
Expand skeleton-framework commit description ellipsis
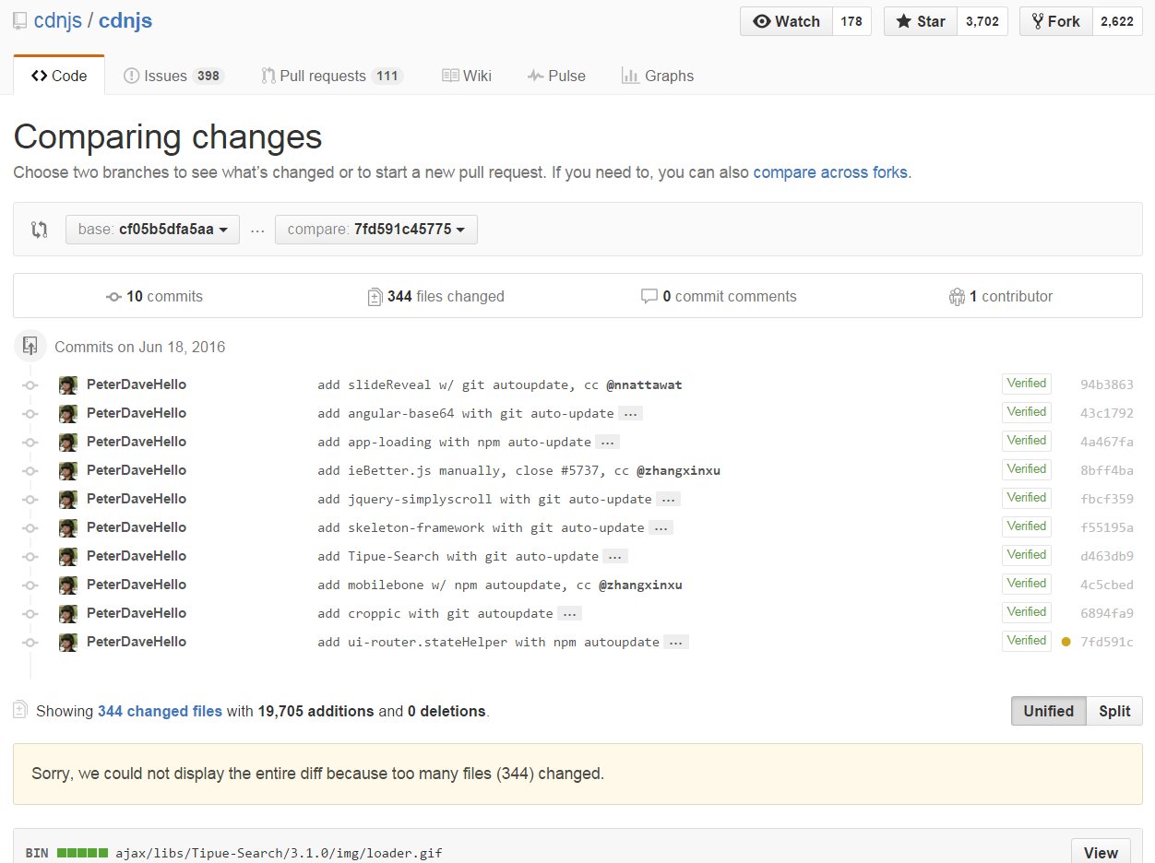point(661,528)
